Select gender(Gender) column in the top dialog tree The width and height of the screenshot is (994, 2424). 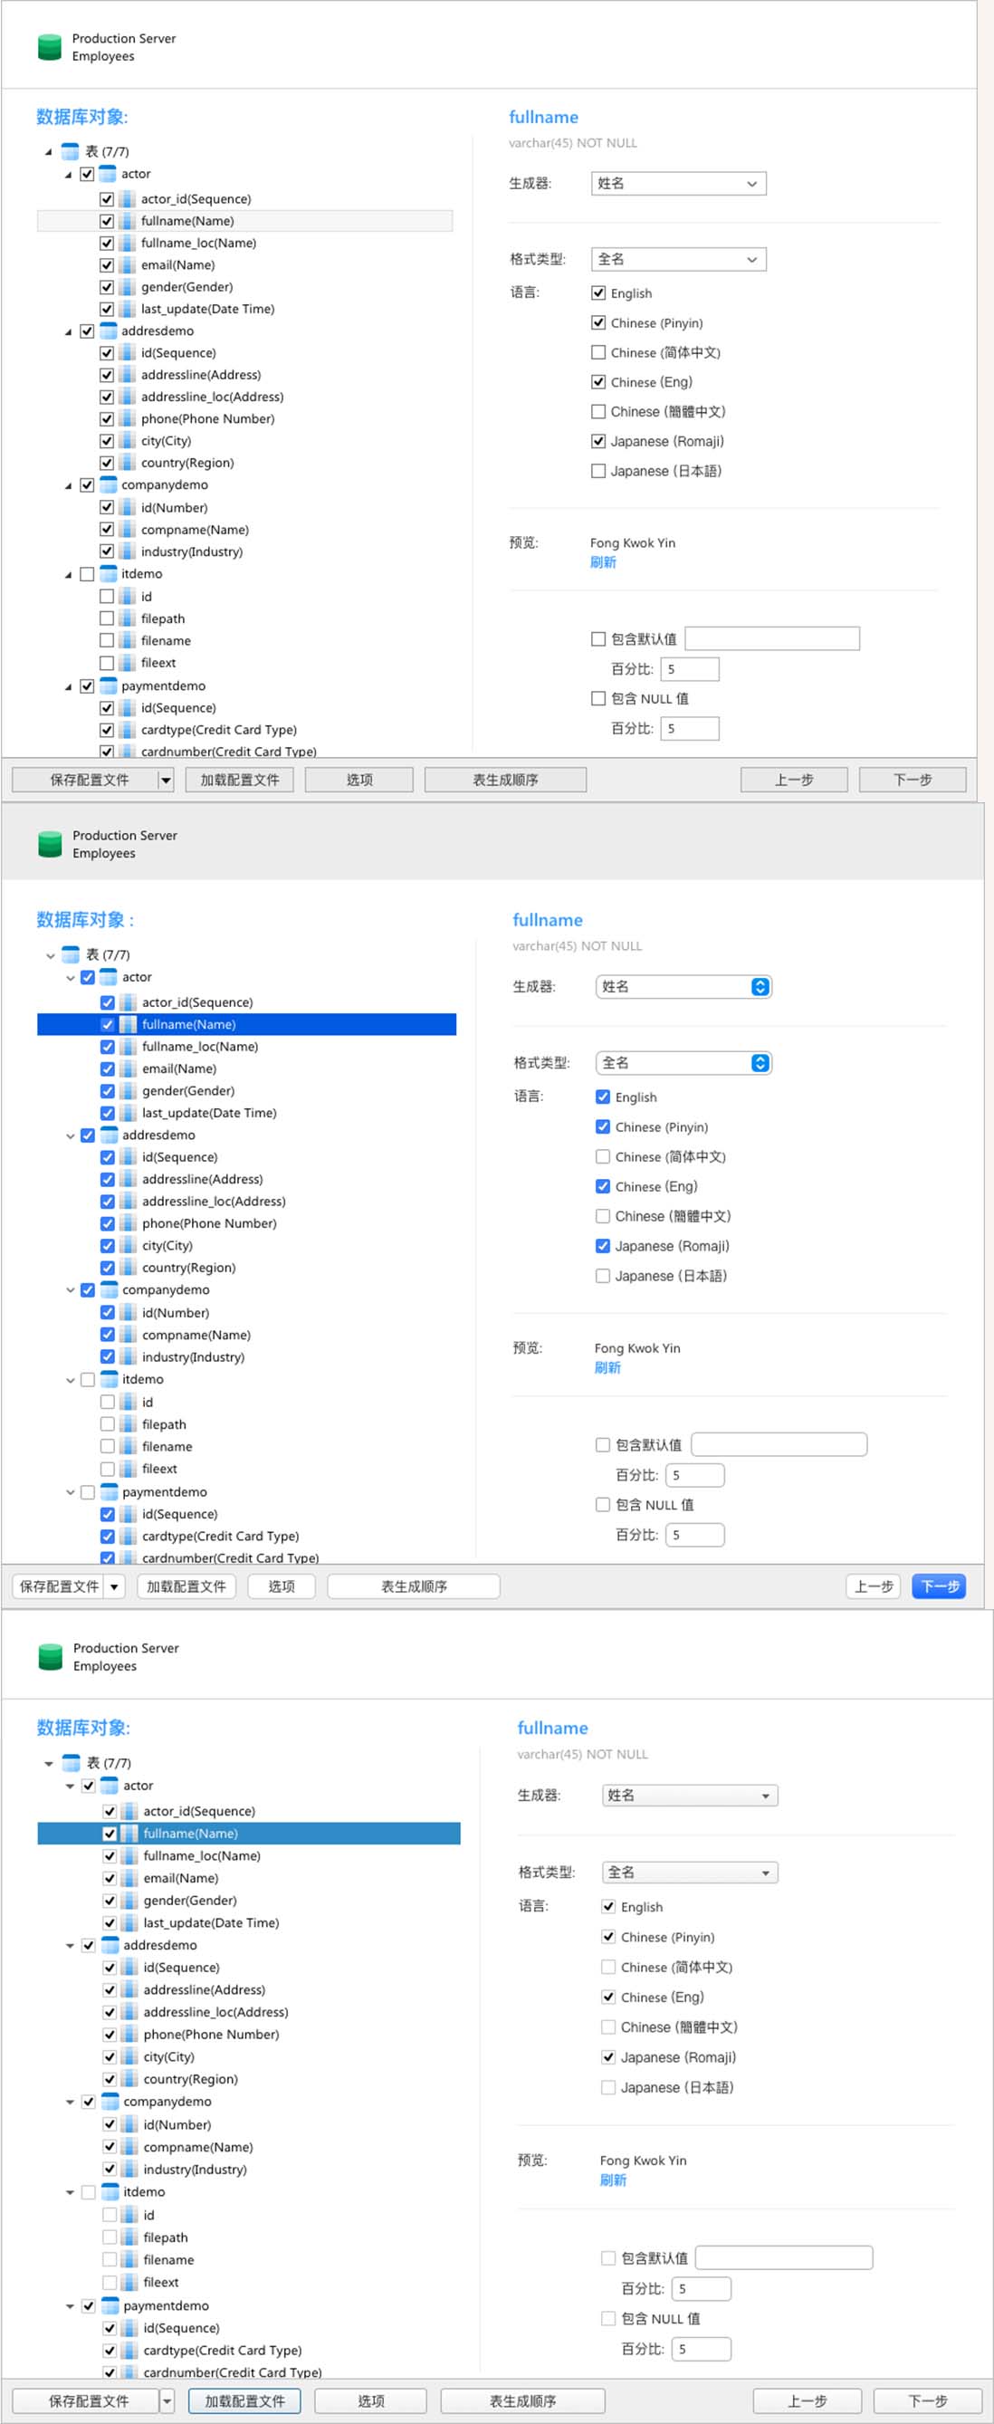(x=186, y=287)
